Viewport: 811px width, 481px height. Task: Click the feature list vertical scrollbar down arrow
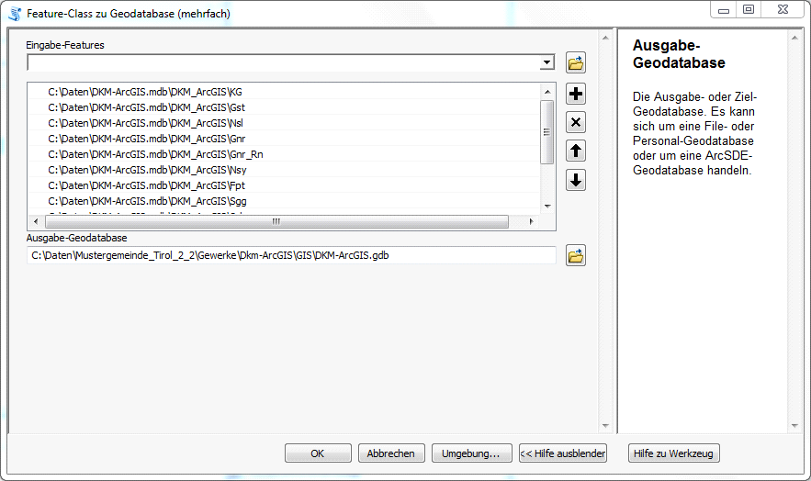(547, 206)
